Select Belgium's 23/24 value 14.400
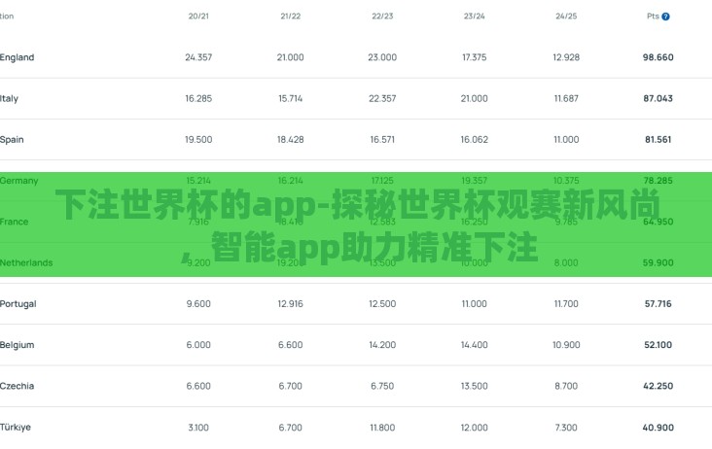712x449 pixels. (474, 345)
